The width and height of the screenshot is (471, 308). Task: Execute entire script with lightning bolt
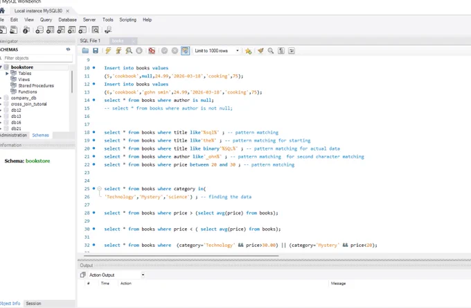pos(108,51)
